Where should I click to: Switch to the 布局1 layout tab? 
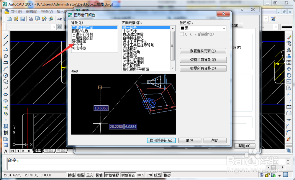point(49,150)
